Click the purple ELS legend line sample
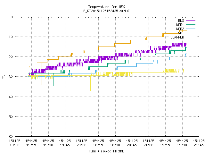The image size is (205, 154). (191, 21)
